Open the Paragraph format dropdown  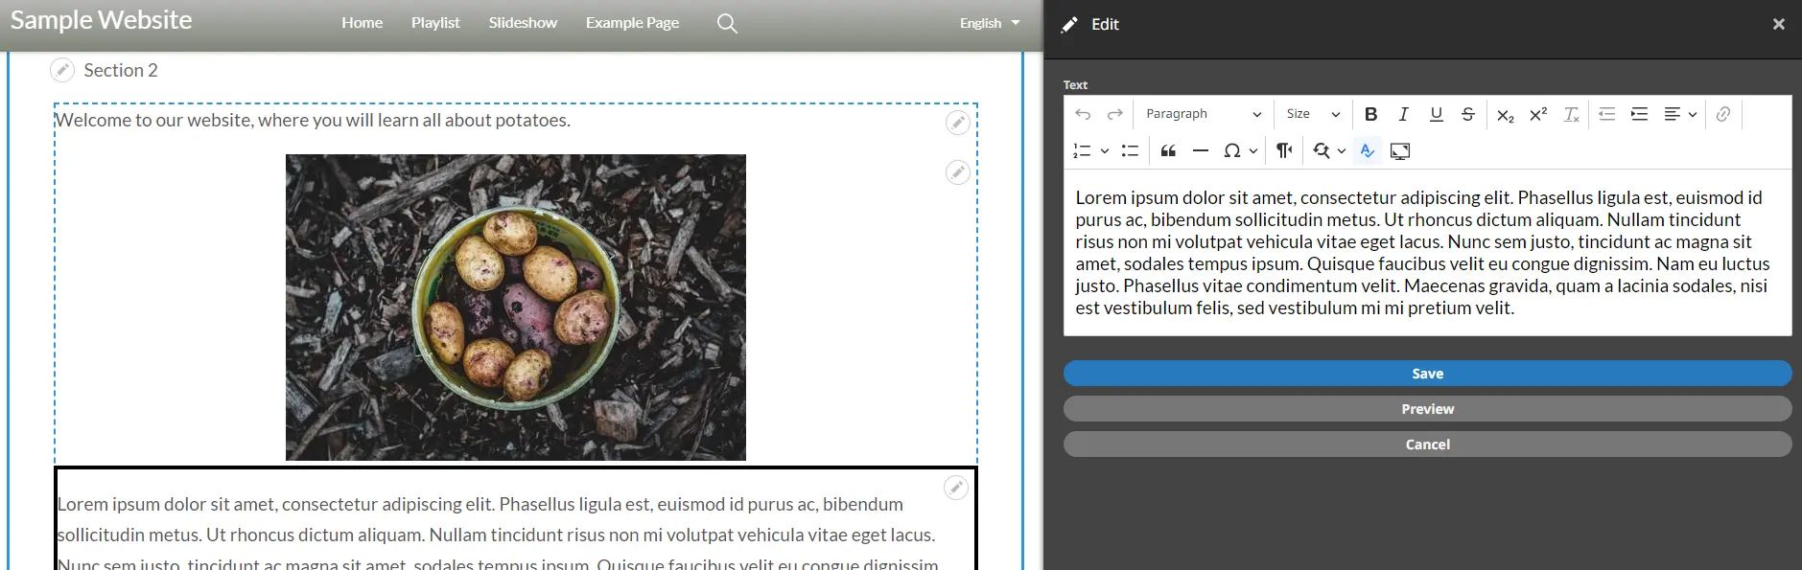pyautogui.click(x=1203, y=114)
